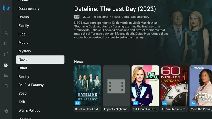Open the 60 Minutes Australia poster
Viewport: 212px width, 119px height.
(x=174, y=89)
